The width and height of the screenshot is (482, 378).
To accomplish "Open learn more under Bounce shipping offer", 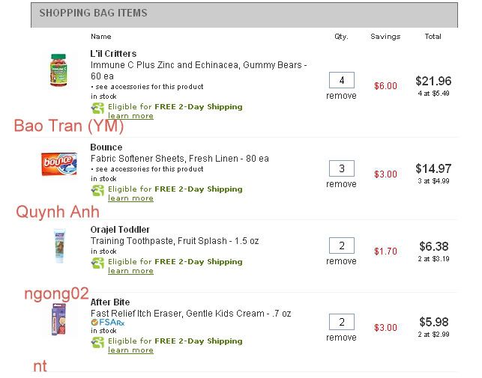I will click(x=130, y=198).
